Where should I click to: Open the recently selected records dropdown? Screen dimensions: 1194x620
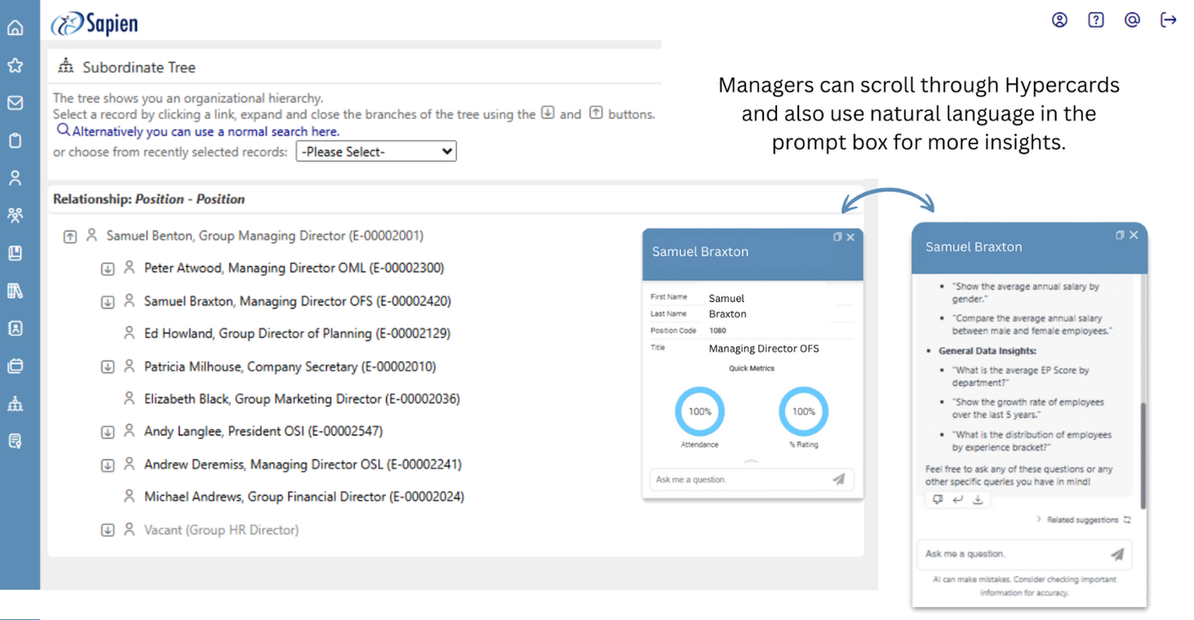(x=376, y=152)
